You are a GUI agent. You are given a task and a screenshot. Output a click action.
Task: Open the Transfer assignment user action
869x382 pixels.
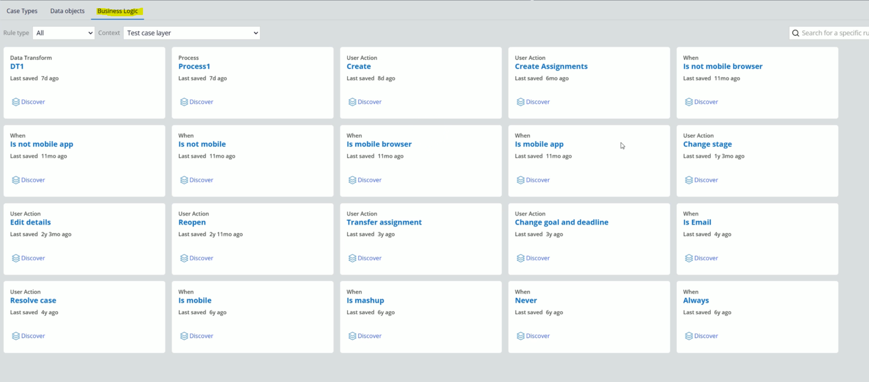click(x=384, y=222)
